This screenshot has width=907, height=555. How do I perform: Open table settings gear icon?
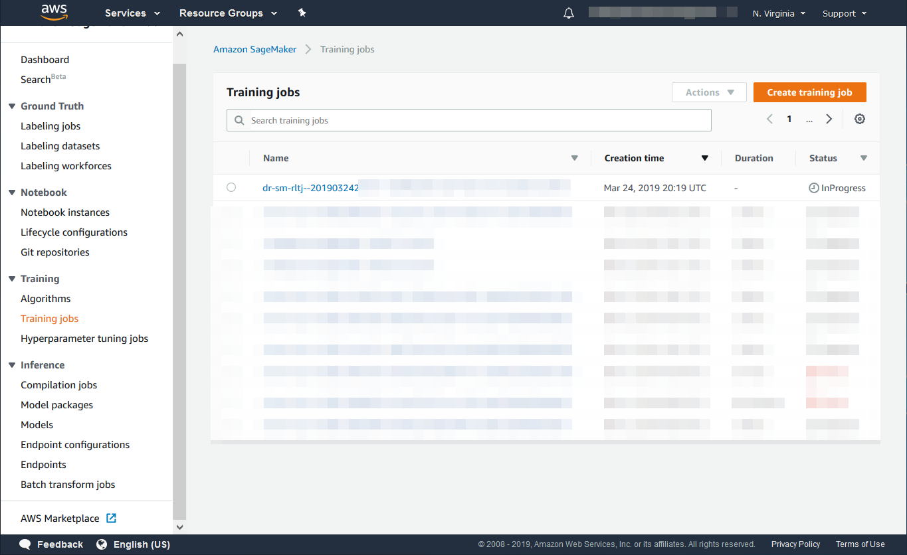coord(859,119)
